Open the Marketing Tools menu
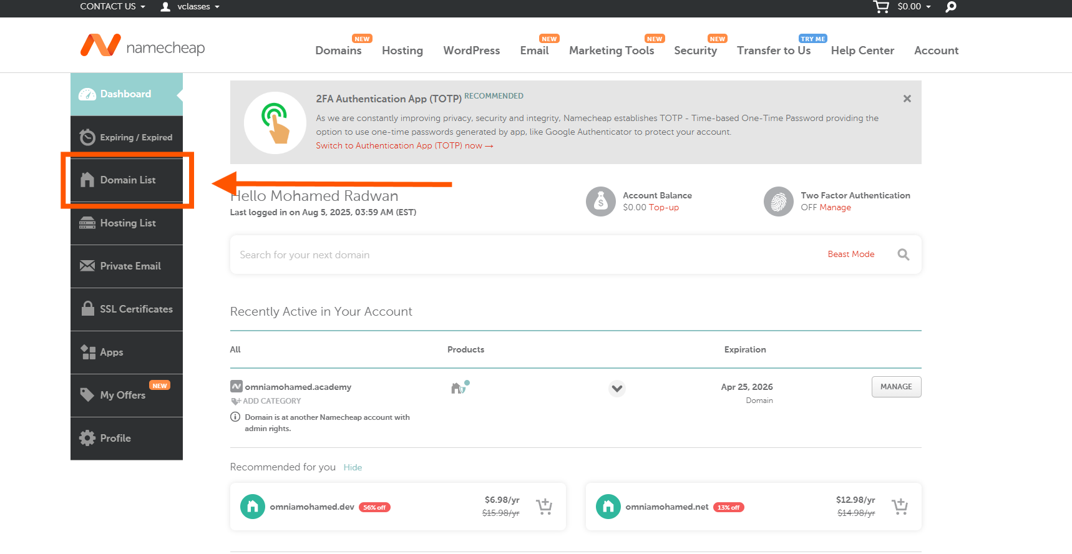This screenshot has height=554, width=1072. pos(612,51)
